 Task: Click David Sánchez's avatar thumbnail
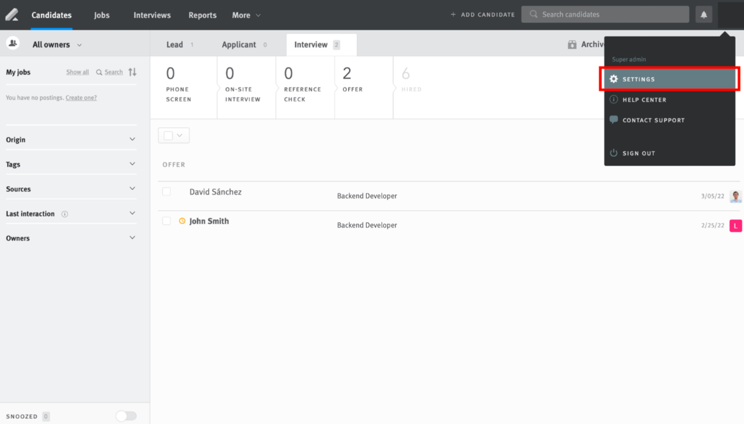point(736,196)
